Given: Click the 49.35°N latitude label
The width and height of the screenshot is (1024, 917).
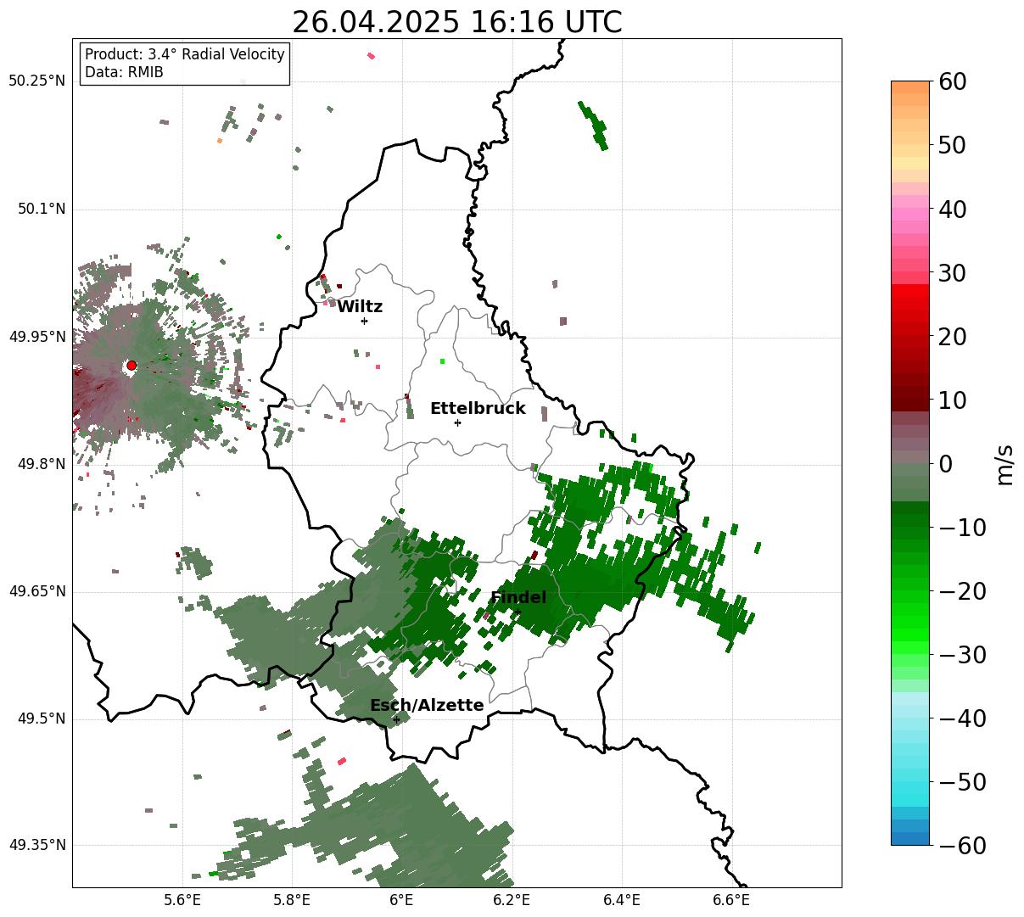Looking at the screenshot, I should (x=37, y=845).
